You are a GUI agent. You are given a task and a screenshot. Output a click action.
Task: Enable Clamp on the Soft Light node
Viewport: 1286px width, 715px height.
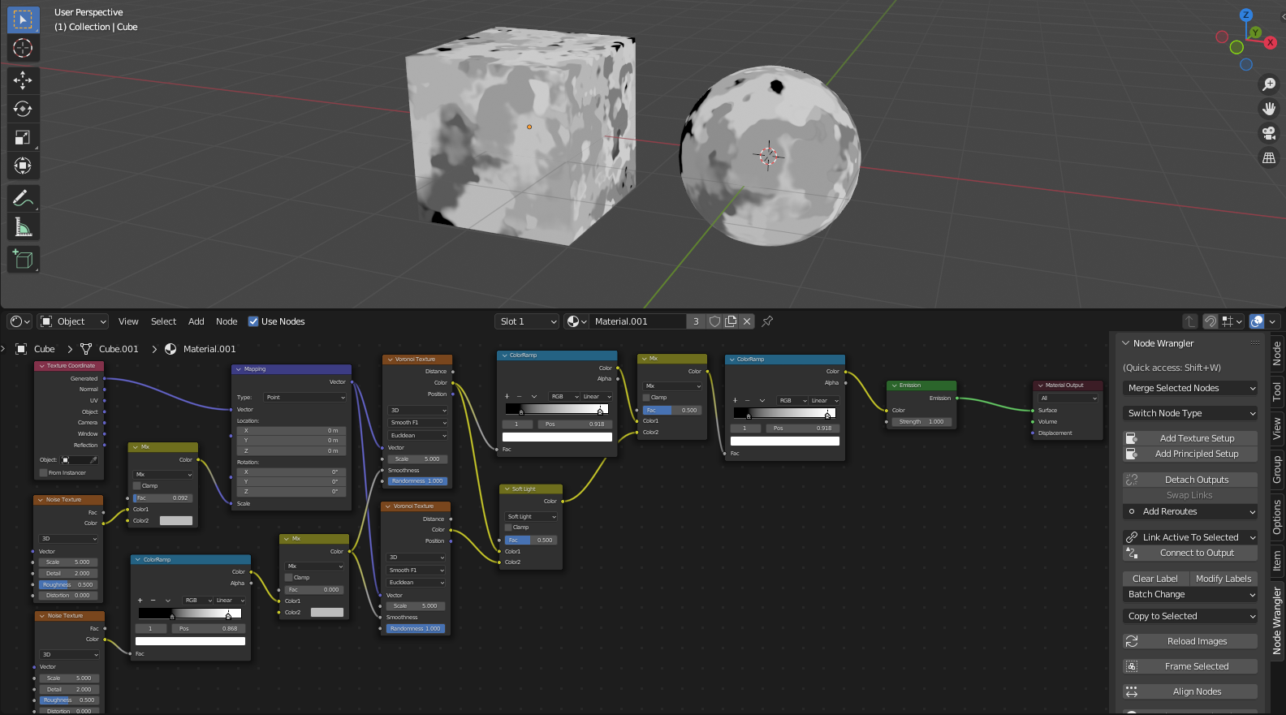pos(508,528)
